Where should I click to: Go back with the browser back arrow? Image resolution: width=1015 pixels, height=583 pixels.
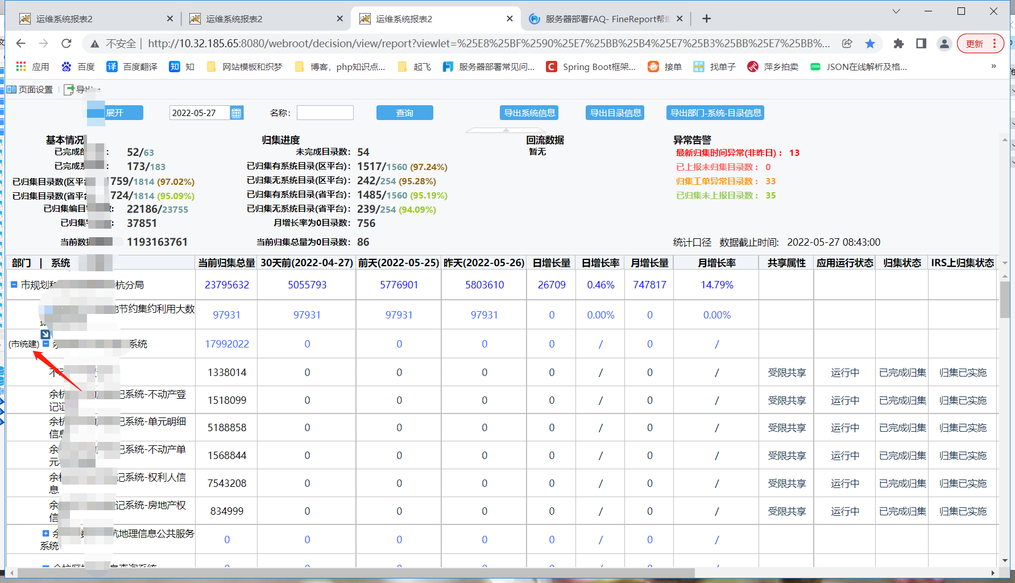[21, 44]
